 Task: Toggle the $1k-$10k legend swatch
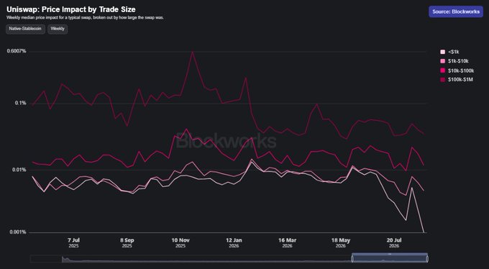pos(442,61)
